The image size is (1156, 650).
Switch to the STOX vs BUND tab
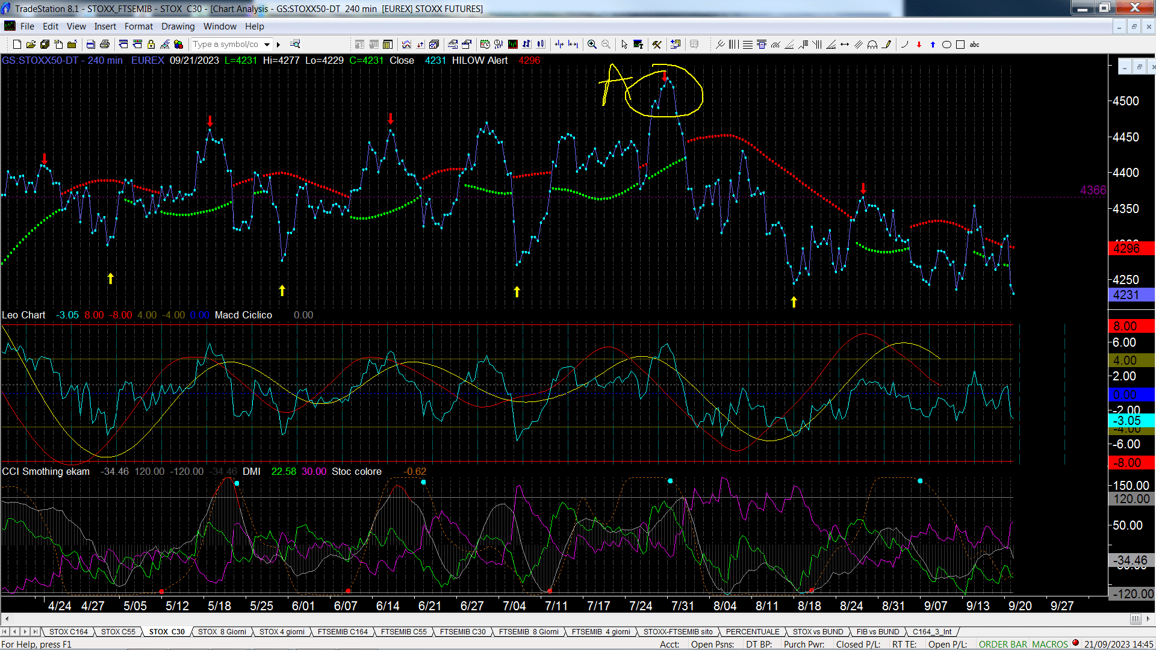point(818,631)
